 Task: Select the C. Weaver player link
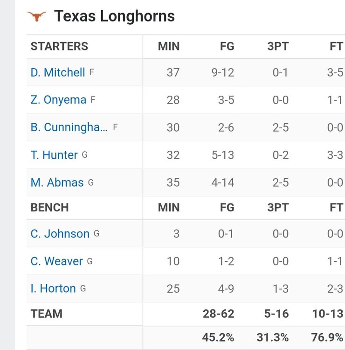pyautogui.click(x=56, y=261)
